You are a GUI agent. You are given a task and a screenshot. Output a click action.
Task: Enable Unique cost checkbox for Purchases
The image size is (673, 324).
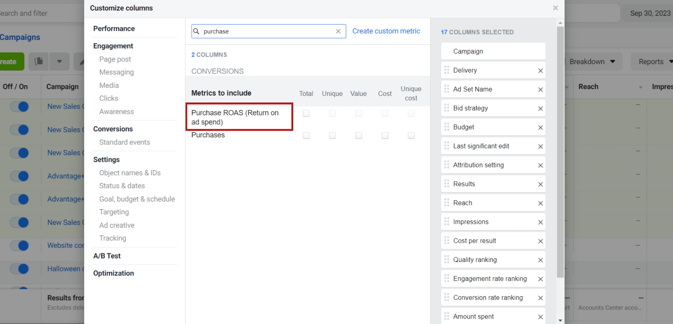(411, 136)
